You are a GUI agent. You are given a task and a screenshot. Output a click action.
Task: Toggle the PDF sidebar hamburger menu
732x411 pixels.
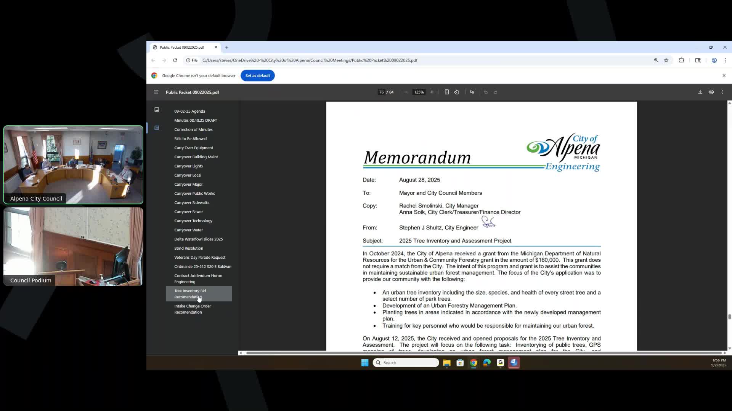pos(156,92)
